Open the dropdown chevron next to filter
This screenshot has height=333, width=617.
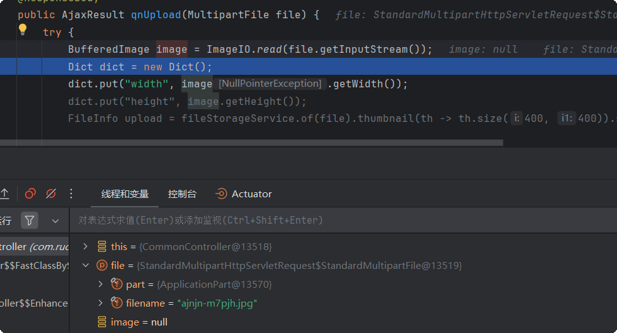click(55, 221)
